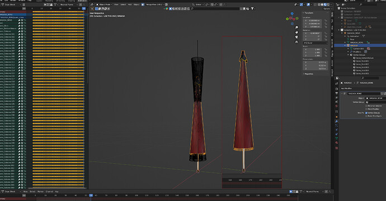The width and height of the screenshot is (386, 201).
Task: Select Cylinder.004 mesh in the outliner
Action: (359, 49)
